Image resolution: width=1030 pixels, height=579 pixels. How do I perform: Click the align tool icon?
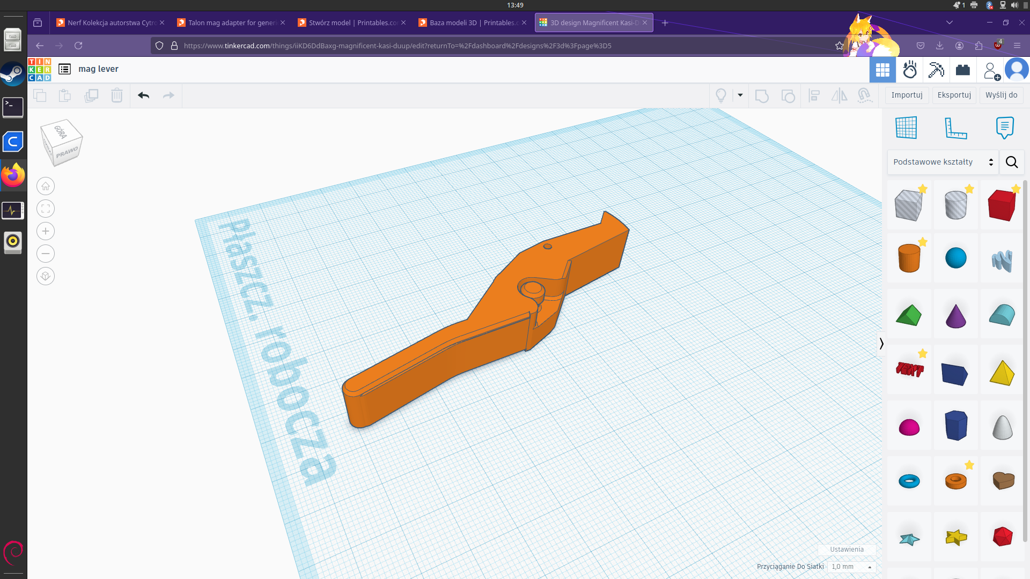point(814,96)
